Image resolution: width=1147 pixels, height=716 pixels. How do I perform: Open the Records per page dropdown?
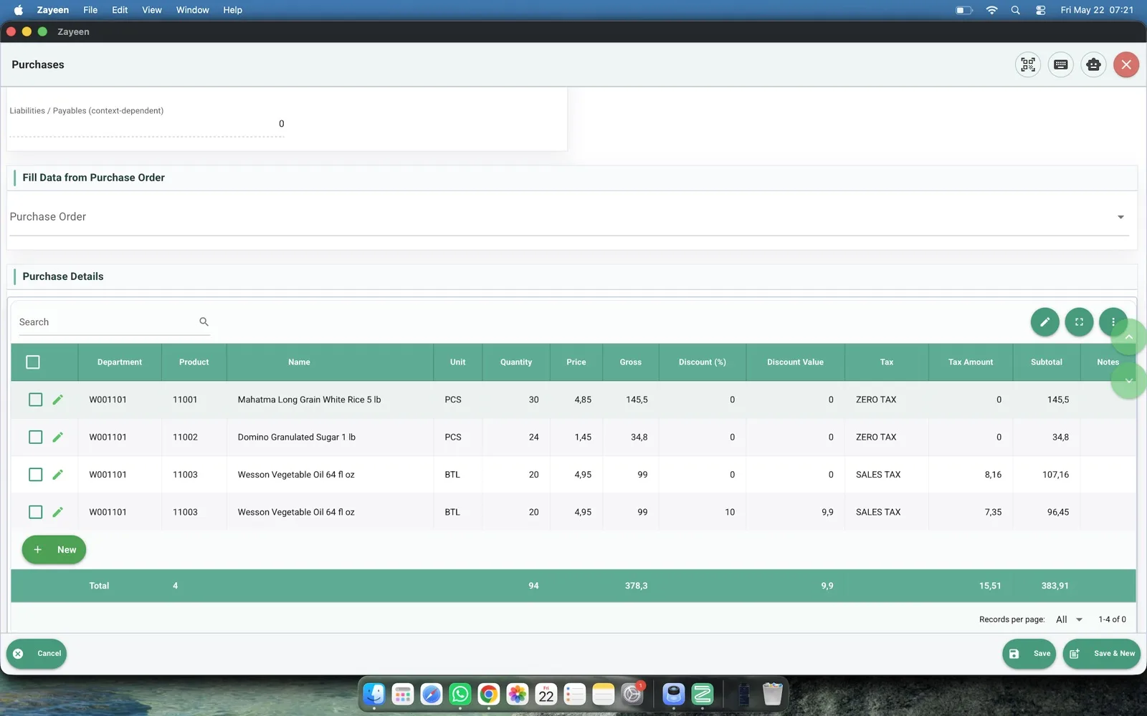(1070, 619)
